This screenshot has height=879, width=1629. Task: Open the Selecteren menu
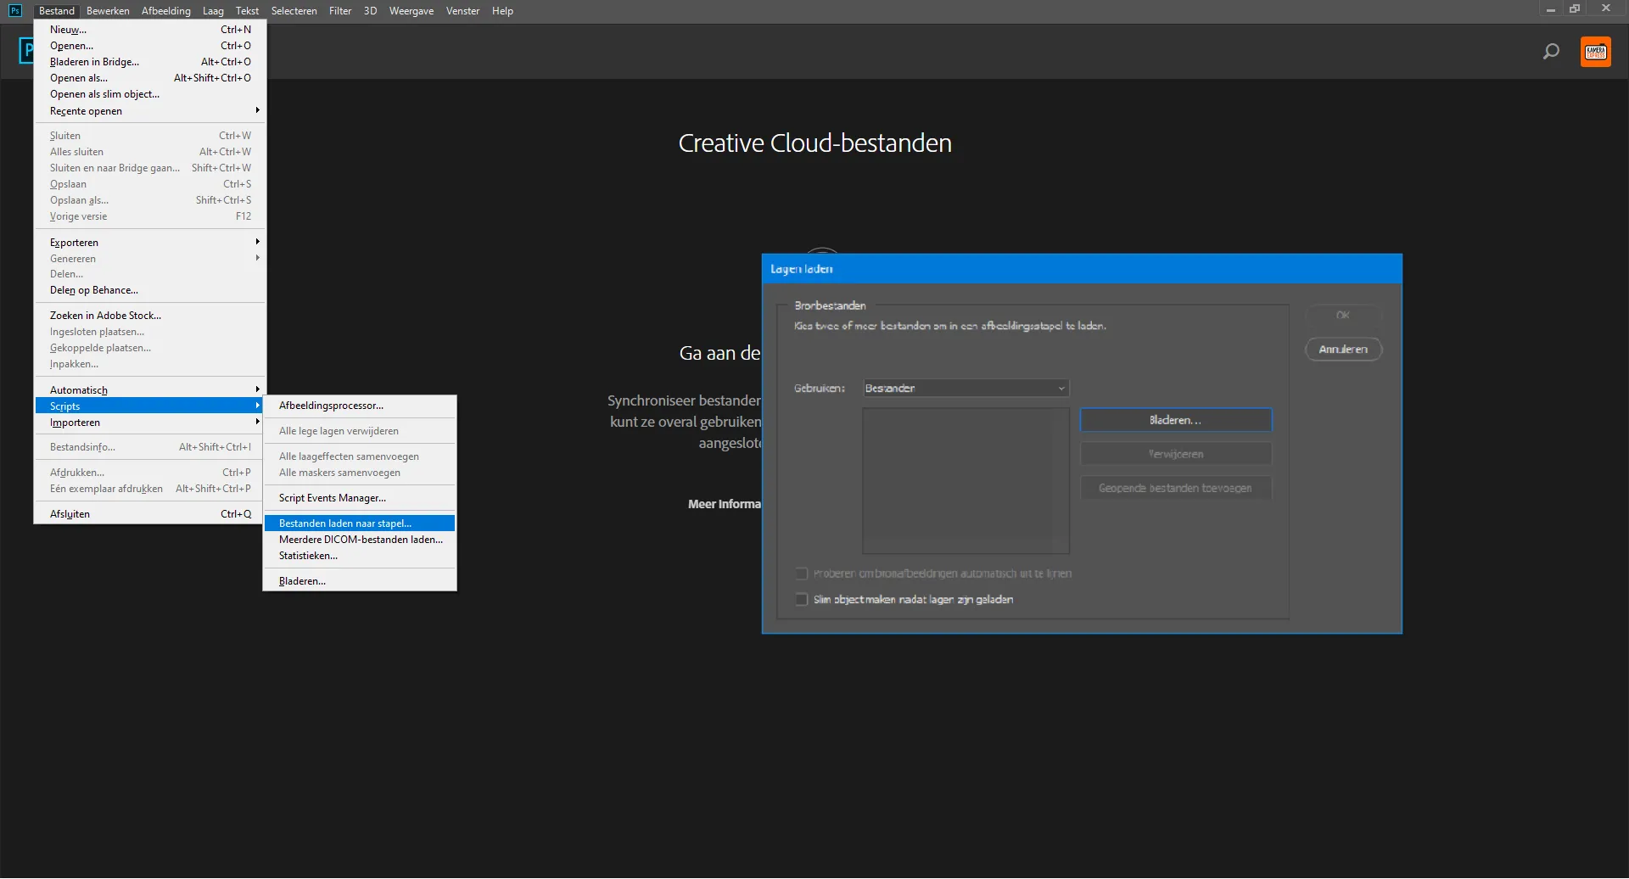coord(294,11)
